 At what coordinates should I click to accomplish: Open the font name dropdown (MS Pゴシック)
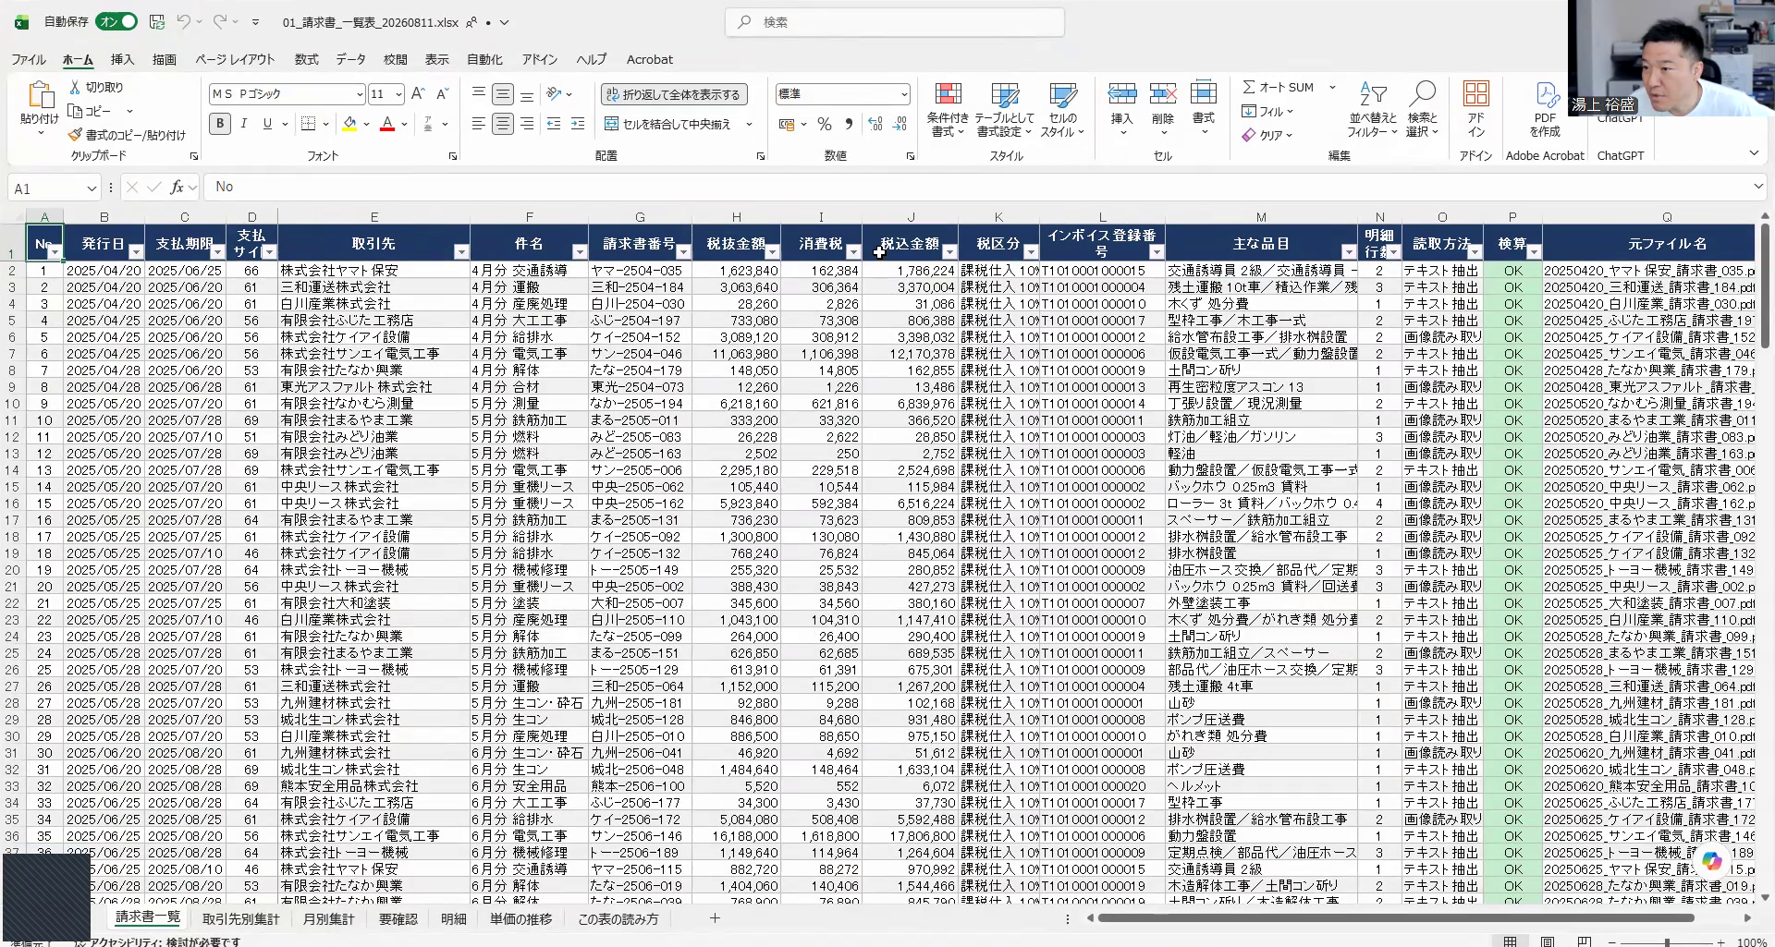360,94
